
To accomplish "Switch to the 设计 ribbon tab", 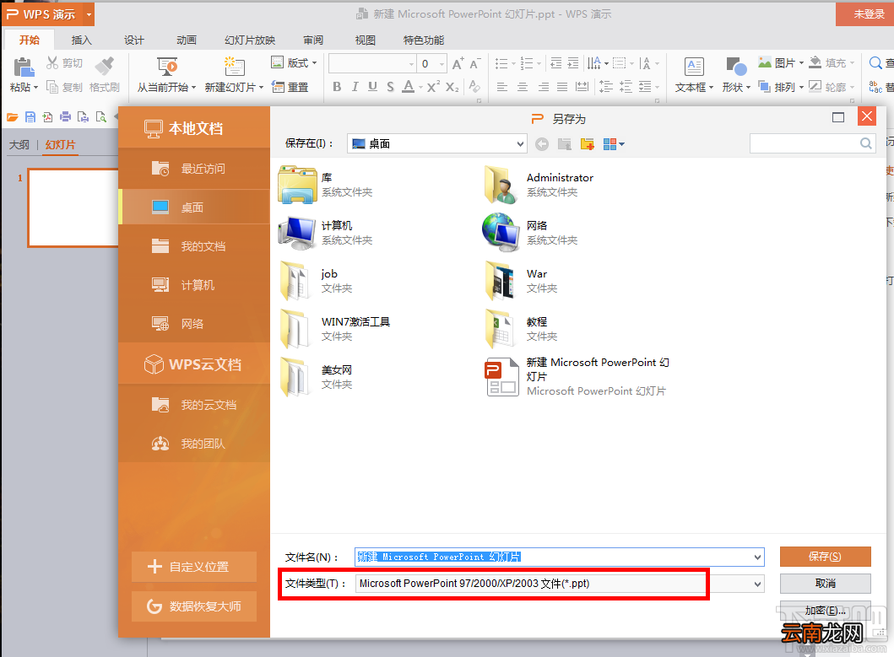I will pyautogui.click(x=134, y=40).
